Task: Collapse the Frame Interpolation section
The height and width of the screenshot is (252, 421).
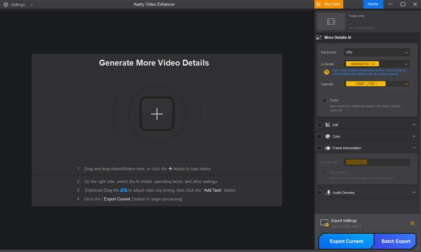Action: [x=414, y=148]
